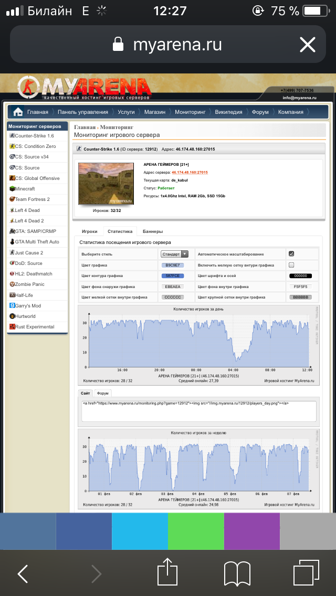The width and height of the screenshot is (336, 596).
Task: Click the MyArena logo
Action: (85, 89)
